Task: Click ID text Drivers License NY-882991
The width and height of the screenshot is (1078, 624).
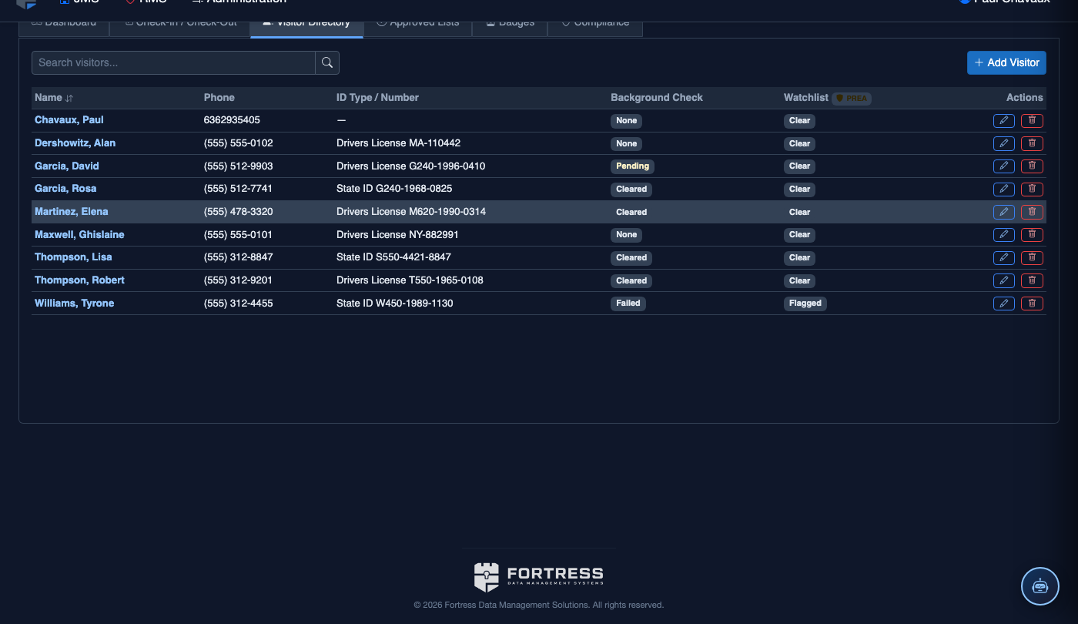Action: point(397,235)
